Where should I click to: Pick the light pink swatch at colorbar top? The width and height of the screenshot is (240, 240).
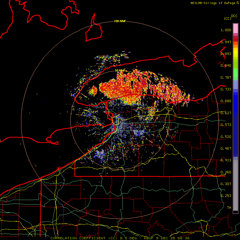235,28
